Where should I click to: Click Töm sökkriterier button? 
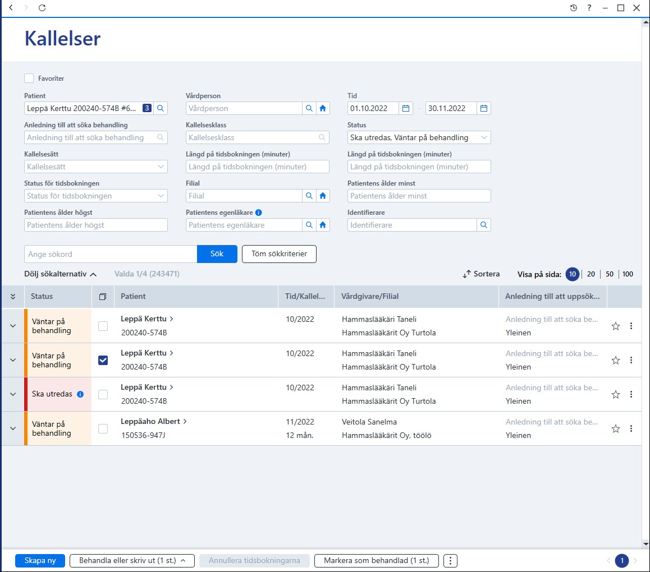[x=279, y=254]
